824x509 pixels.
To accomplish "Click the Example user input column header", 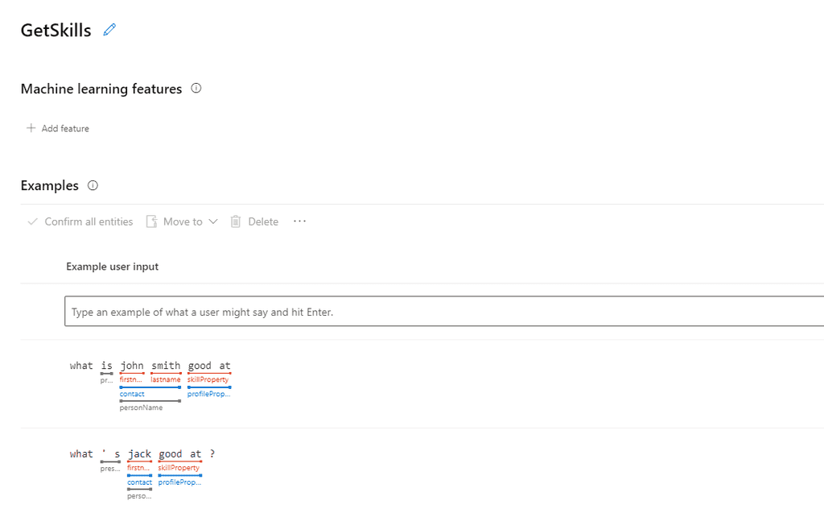I will pos(112,267).
